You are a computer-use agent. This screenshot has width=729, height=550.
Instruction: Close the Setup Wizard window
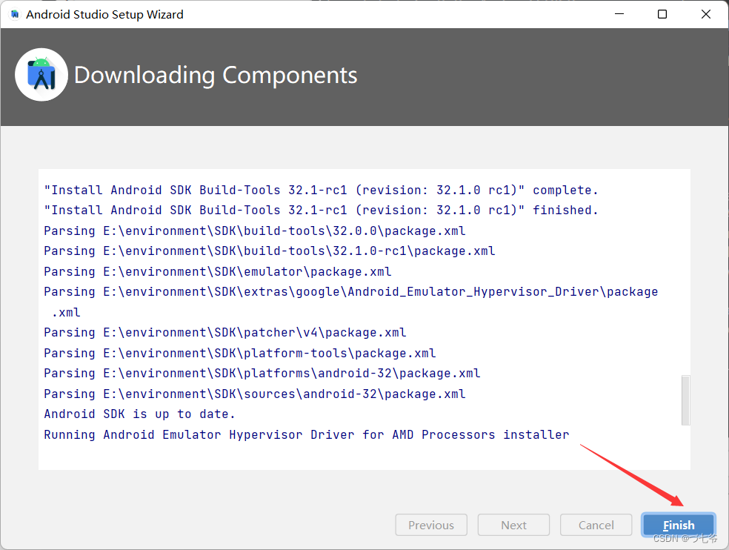tap(706, 14)
